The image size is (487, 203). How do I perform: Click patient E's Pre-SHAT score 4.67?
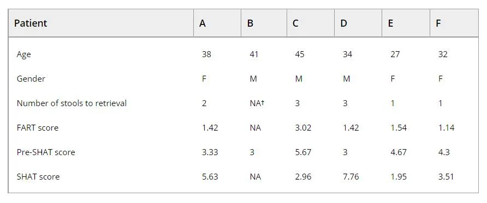(x=399, y=152)
